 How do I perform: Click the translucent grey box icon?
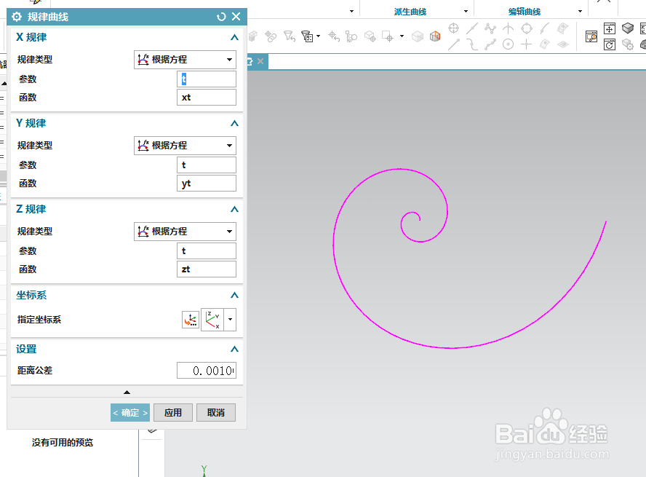click(x=418, y=36)
